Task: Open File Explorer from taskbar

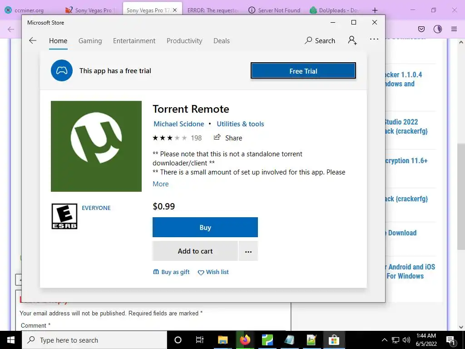Action: pyautogui.click(x=223, y=340)
